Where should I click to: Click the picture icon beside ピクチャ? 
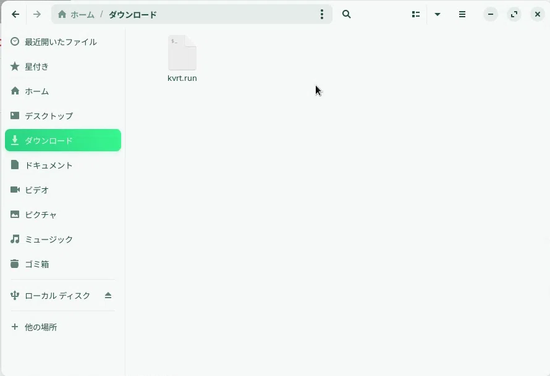[x=15, y=214]
